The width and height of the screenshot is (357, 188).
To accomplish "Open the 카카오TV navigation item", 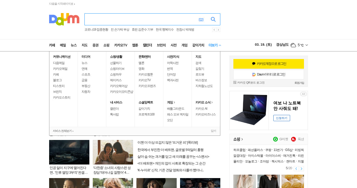I will coord(121,45).
